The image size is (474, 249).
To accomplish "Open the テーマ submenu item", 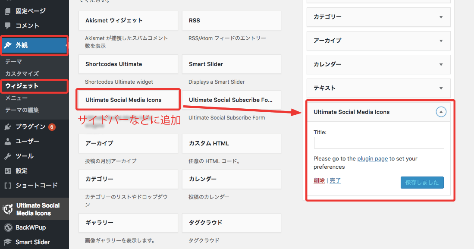I will (x=13, y=62).
